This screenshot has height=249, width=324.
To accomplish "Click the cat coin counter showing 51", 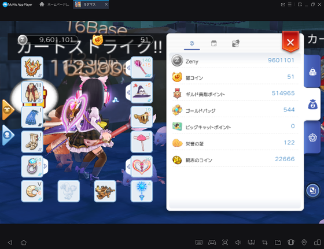I will 123,40.
